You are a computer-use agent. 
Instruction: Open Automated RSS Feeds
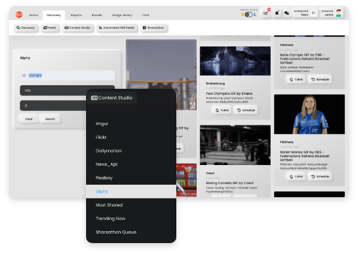[117, 28]
